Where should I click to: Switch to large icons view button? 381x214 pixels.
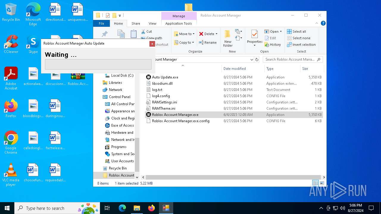pyautogui.click(x=322, y=183)
